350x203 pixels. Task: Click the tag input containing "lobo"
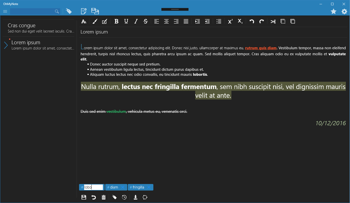(x=94, y=187)
